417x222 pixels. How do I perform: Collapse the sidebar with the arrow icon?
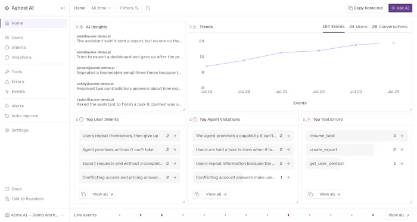(x=63, y=8)
